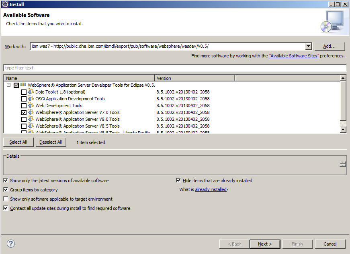Click the Details group label
Image resolution: width=350 pixels, height=254 pixels.
13,156
